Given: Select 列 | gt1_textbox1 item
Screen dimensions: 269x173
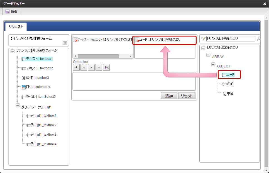Looking at the screenshot, I should 41,116.
